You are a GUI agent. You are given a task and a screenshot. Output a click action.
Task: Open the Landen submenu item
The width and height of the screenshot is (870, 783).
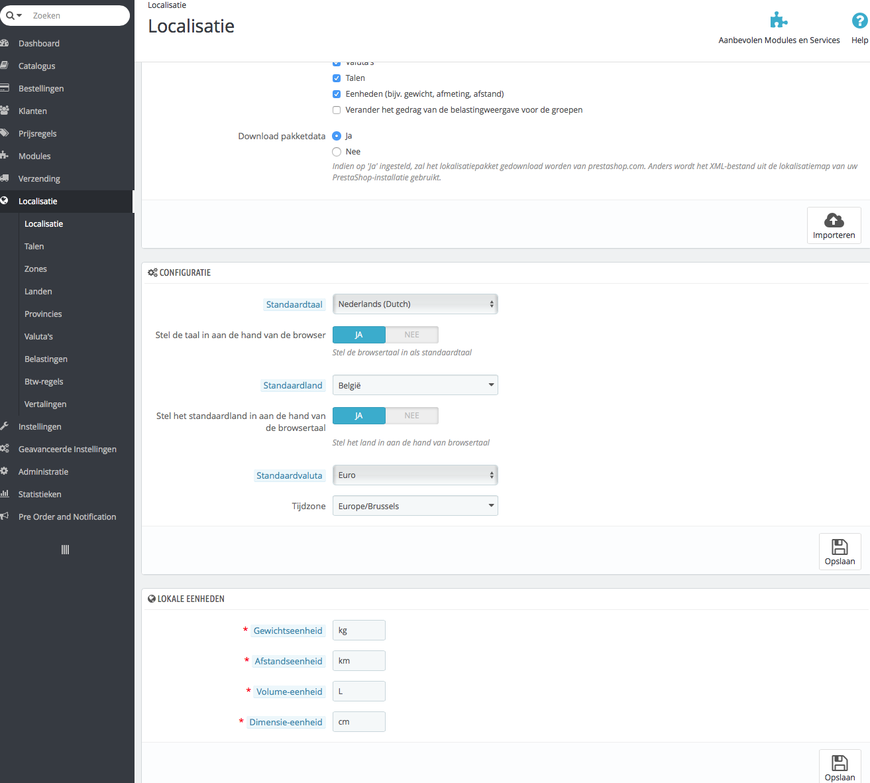tap(38, 291)
